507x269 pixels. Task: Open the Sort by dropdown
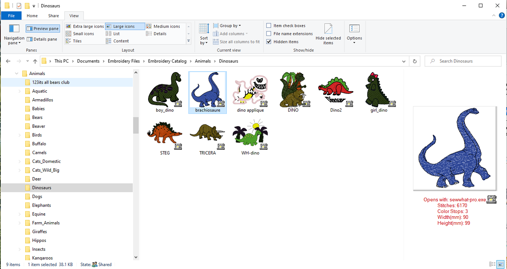203,33
